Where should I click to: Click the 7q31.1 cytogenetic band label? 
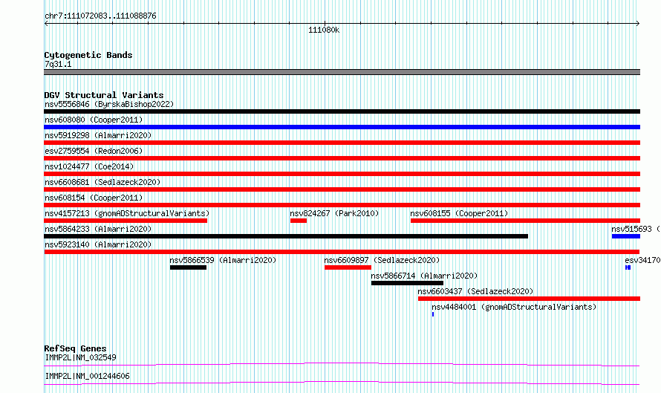[58, 64]
